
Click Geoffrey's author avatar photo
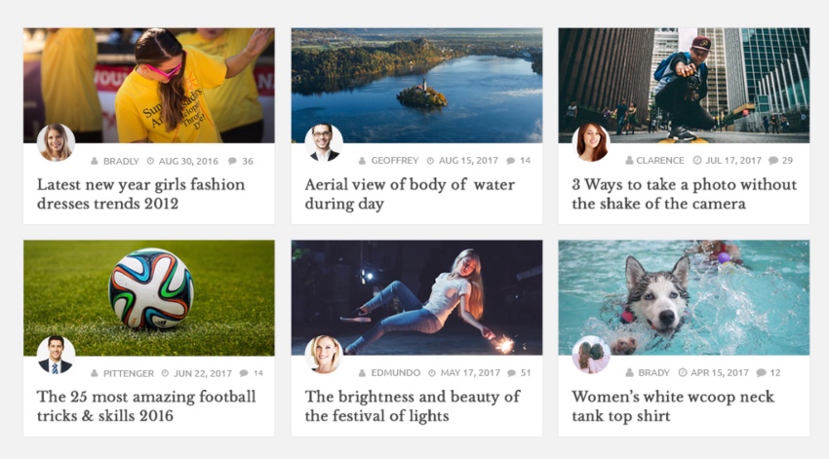coord(324,142)
